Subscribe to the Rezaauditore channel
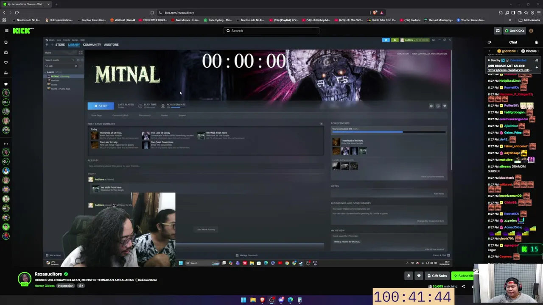 click(463, 276)
